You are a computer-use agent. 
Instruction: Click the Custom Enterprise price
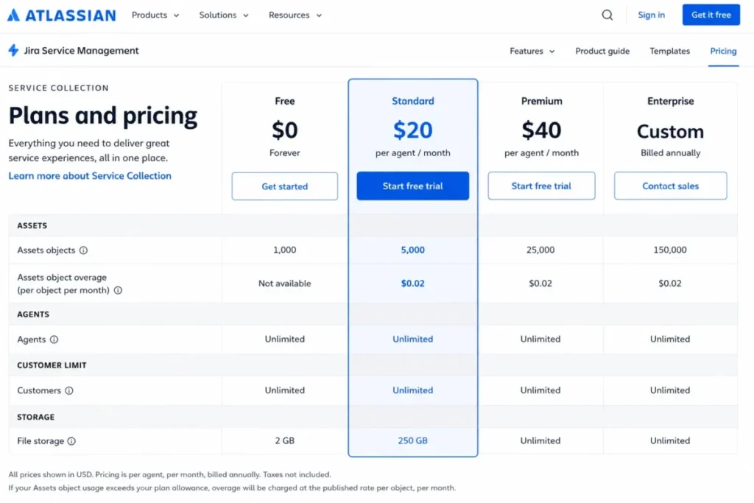tap(670, 131)
